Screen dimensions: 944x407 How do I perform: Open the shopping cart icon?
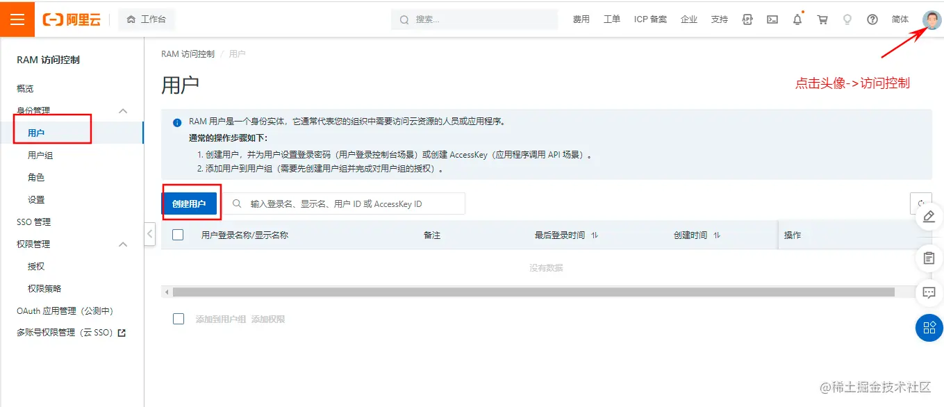(822, 19)
